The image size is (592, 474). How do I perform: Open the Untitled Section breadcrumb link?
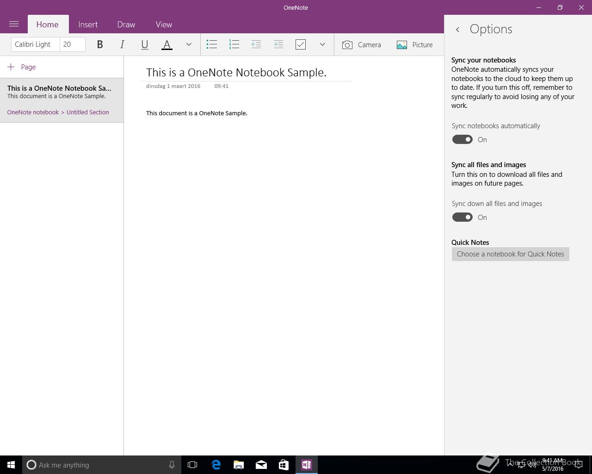pyautogui.click(x=88, y=112)
